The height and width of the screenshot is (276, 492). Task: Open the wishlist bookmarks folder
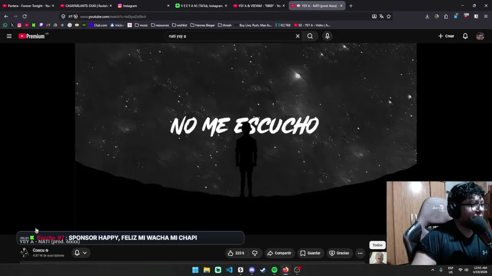(180, 25)
